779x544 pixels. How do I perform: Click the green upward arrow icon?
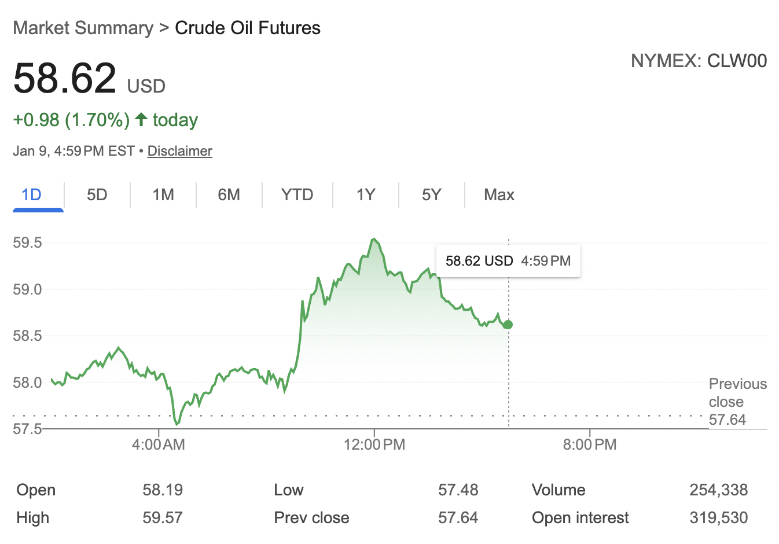tap(141, 119)
